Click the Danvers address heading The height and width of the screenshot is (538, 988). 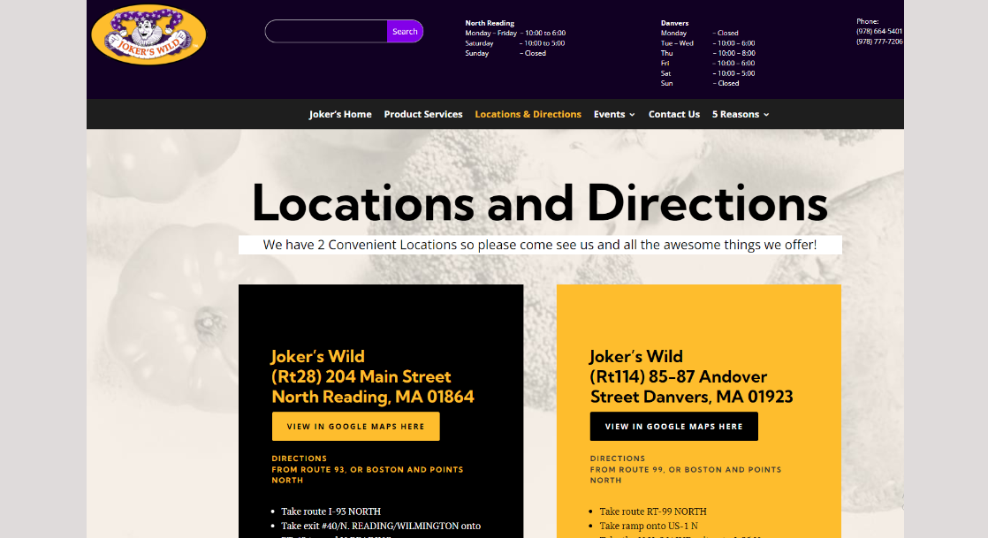point(691,377)
